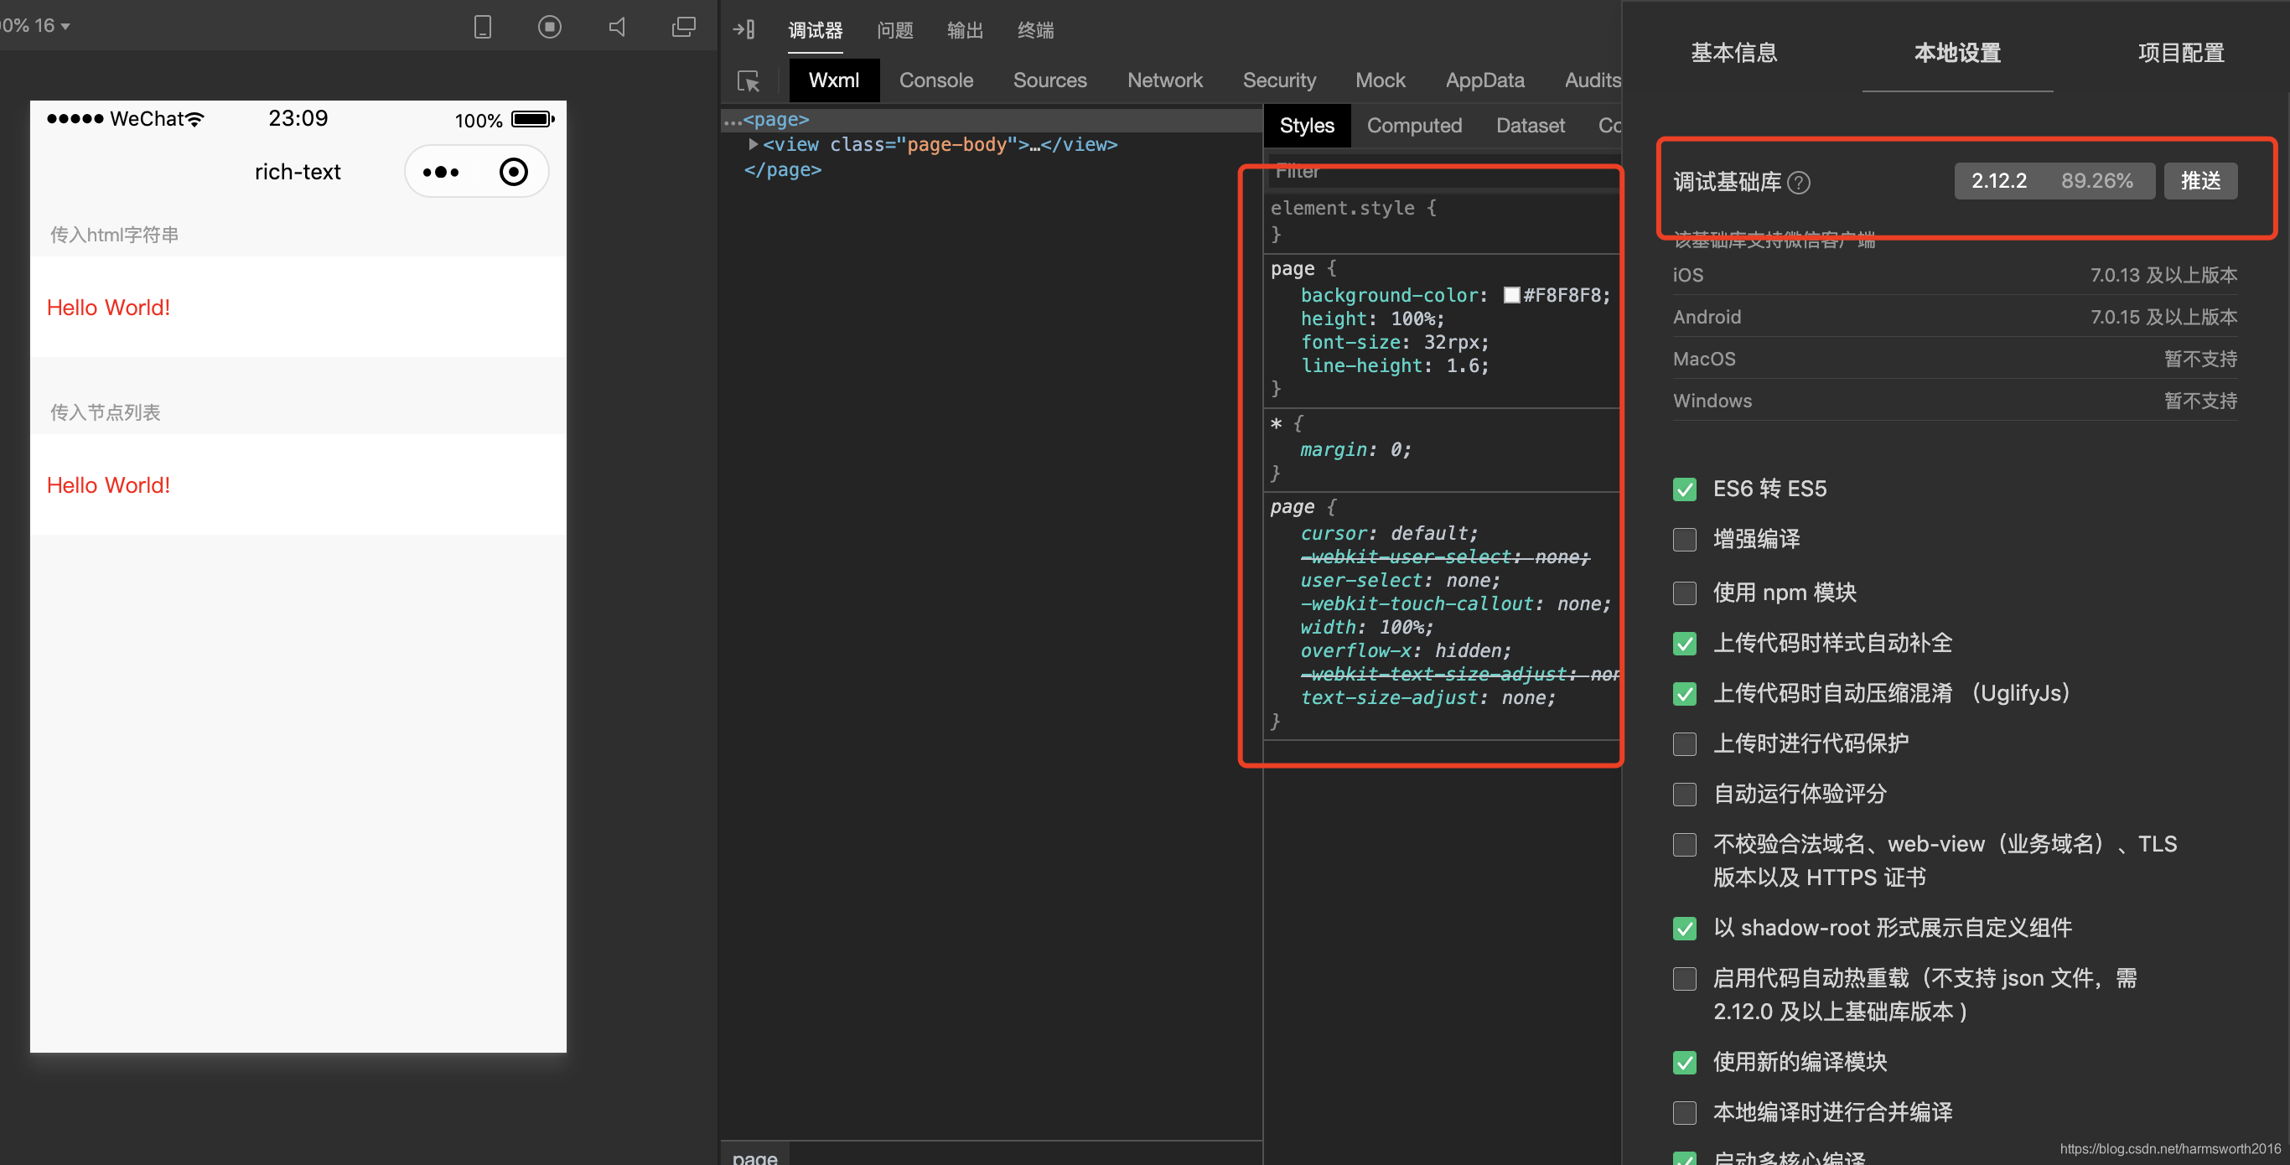
Task: Activate the element inspector cursor icon
Action: [x=749, y=80]
